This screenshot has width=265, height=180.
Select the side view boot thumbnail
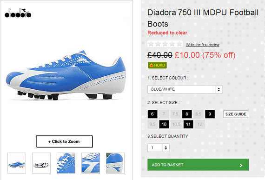click(x=17, y=163)
